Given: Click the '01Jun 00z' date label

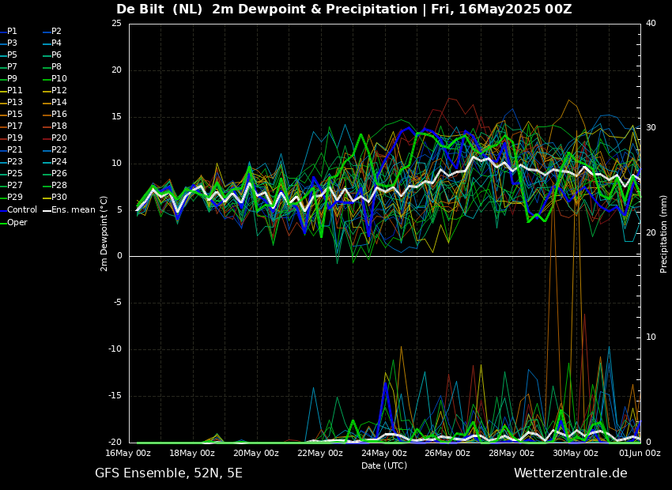Looking at the screenshot, I should (640, 453).
